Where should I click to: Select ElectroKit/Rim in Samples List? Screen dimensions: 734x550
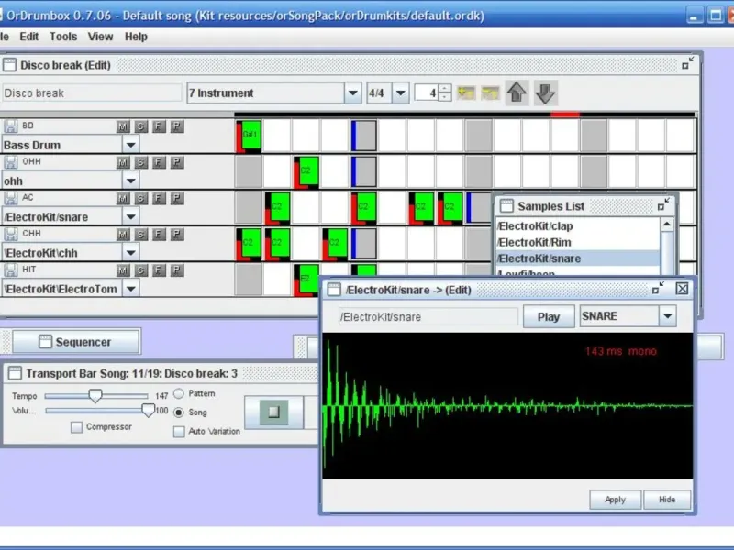pos(578,242)
